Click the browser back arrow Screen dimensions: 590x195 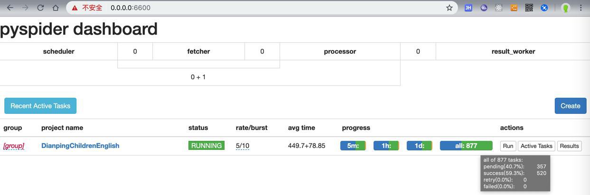coord(10,8)
